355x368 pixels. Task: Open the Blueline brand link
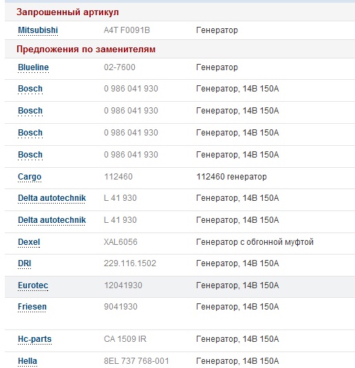(x=33, y=67)
